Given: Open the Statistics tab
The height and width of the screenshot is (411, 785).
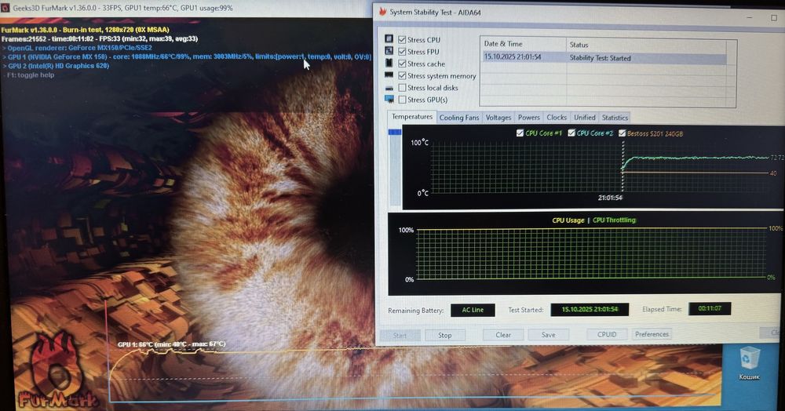Looking at the screenshot, I should pyautogui.click(x=615, y=118).
